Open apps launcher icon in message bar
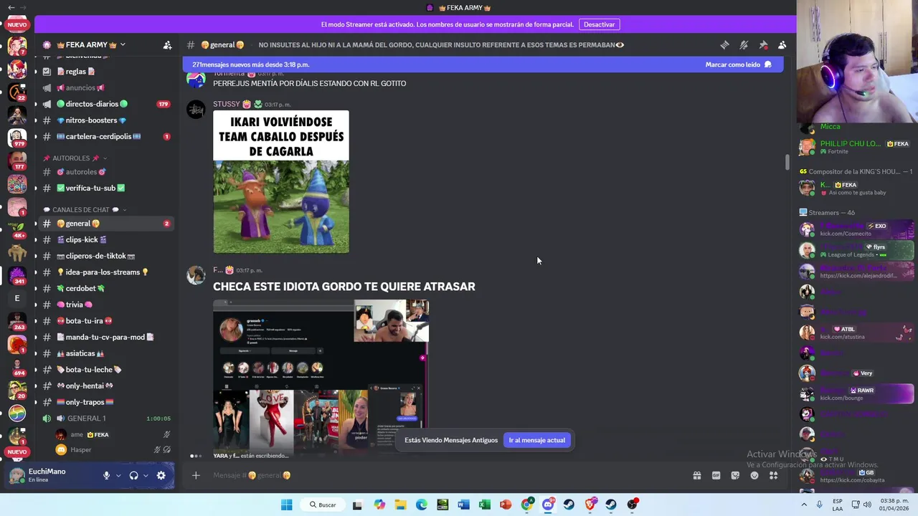The image size is (918, 516). [773, 475]
